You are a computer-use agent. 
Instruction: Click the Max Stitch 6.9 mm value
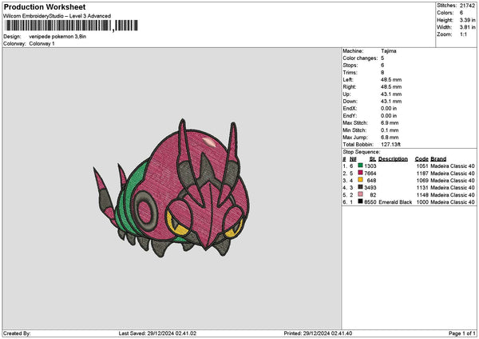click(390, 122)
